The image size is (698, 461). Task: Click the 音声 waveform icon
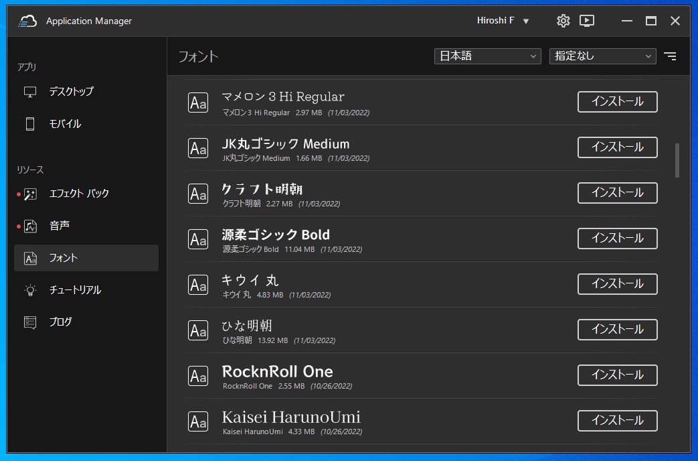[30, 226]
